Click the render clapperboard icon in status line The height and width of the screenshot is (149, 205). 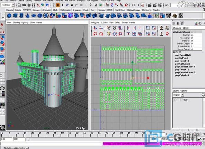(x=150, y=5)
